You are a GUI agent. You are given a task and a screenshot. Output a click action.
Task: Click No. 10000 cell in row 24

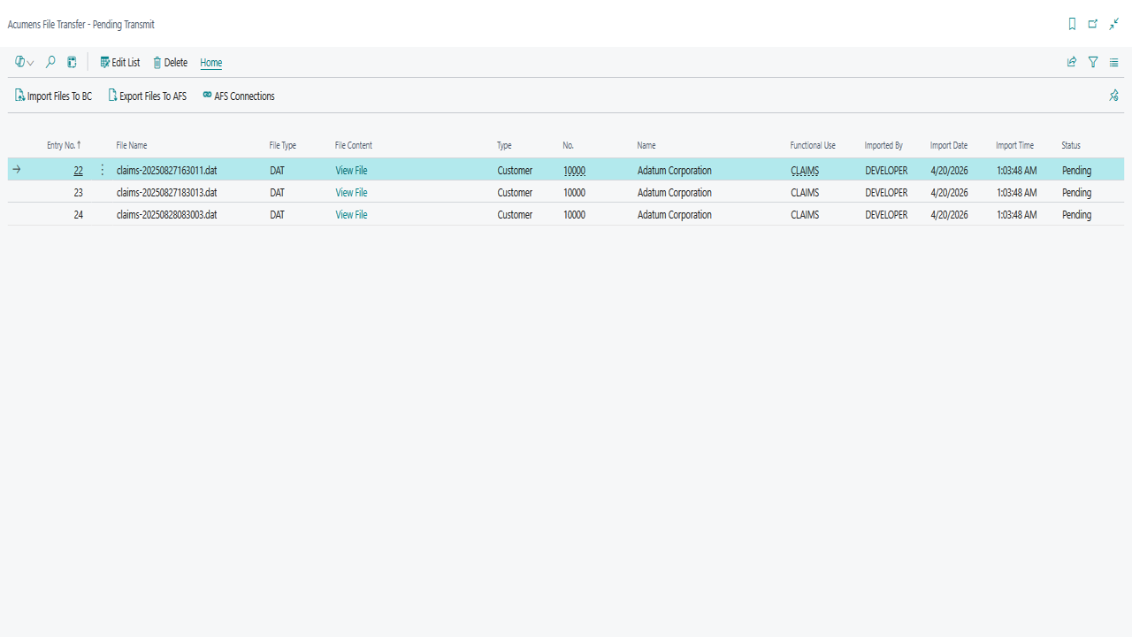574,215
